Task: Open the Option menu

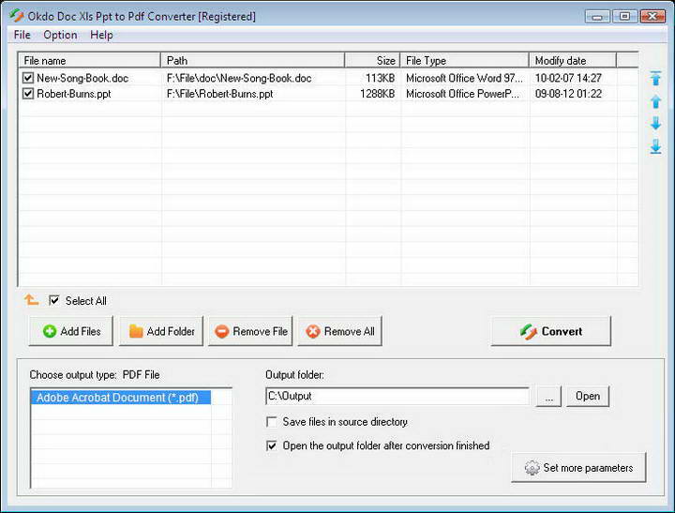Action: pos(60,35)
